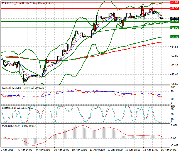Click the 61.65 price axis value

[175, 84]
